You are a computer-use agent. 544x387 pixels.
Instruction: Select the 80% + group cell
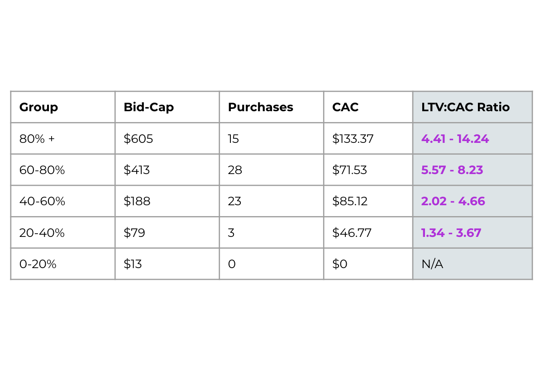(x=63, y=138)
